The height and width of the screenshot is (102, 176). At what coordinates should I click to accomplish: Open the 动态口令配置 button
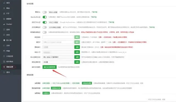[53, 22]
